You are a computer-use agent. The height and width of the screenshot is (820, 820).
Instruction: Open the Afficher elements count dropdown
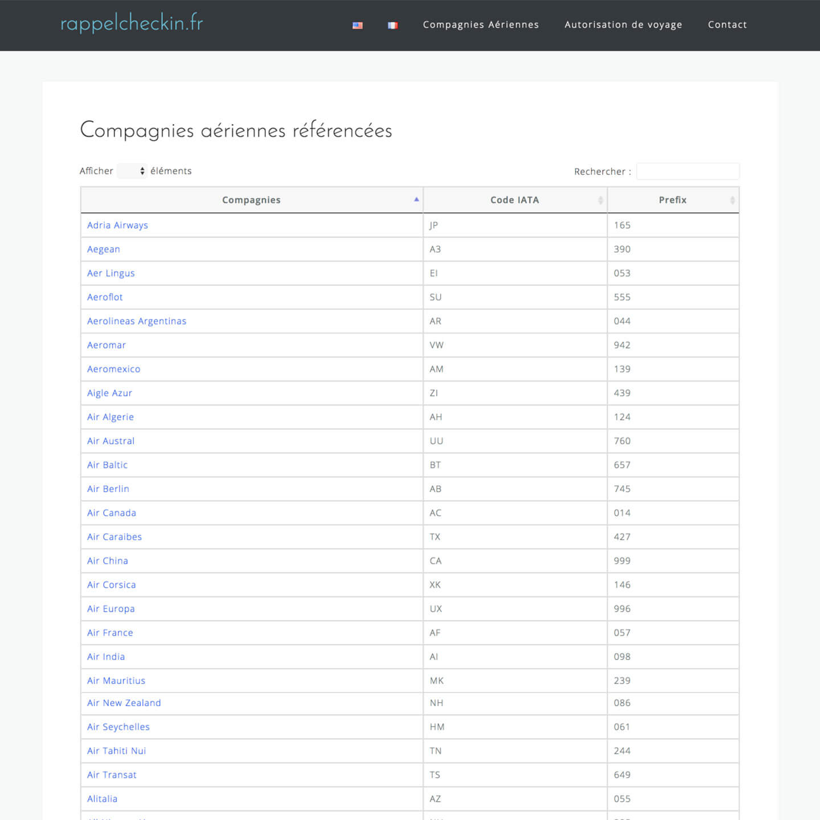[132, 171]
